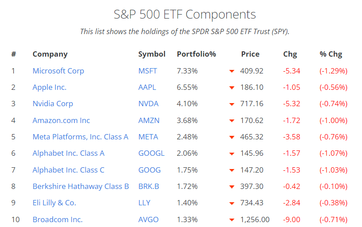Image resolution: width=362 pixels, height=227 pixels.
Task: Click the GOOG symbol link
Action: (149, 170)
